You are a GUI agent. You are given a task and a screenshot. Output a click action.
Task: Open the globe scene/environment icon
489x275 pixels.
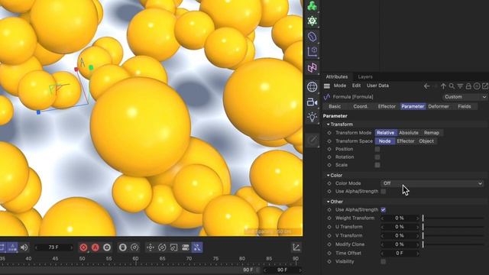click(x=313, y=86)
